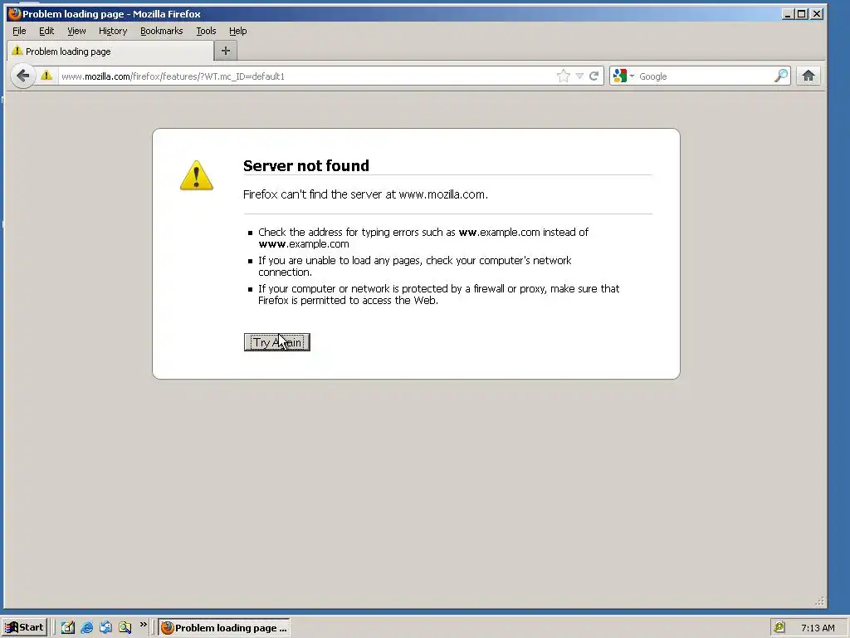
Task: Launch Internet Explorer from Quick Launch
Action: tap(86, 628)
